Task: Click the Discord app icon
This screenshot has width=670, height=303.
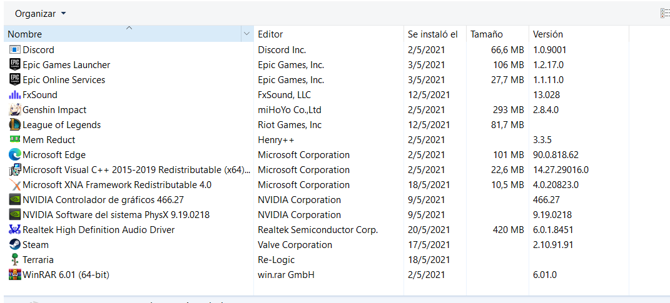Action: point(15,50)
